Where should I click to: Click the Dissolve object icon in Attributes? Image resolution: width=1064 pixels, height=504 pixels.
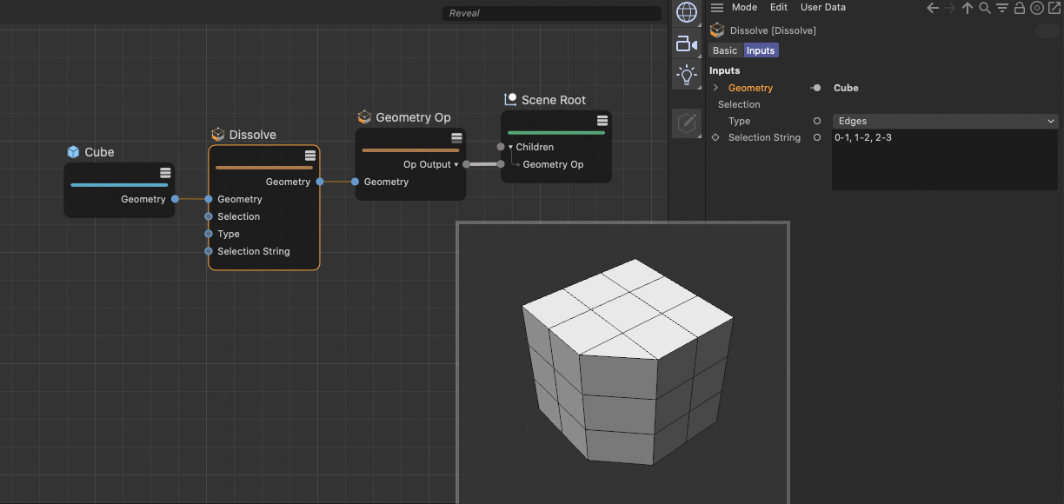[717, 30]
